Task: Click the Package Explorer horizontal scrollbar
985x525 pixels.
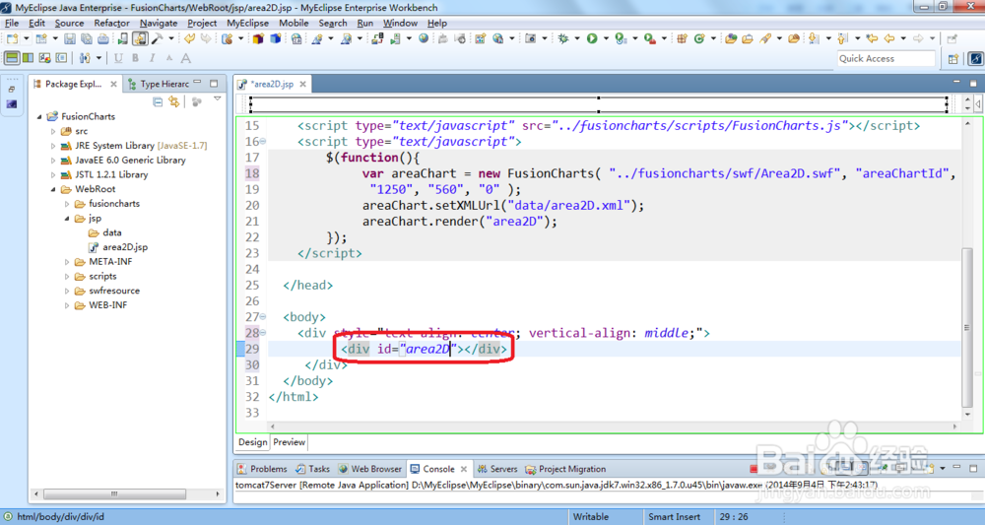Action: [x=114, y=494]
